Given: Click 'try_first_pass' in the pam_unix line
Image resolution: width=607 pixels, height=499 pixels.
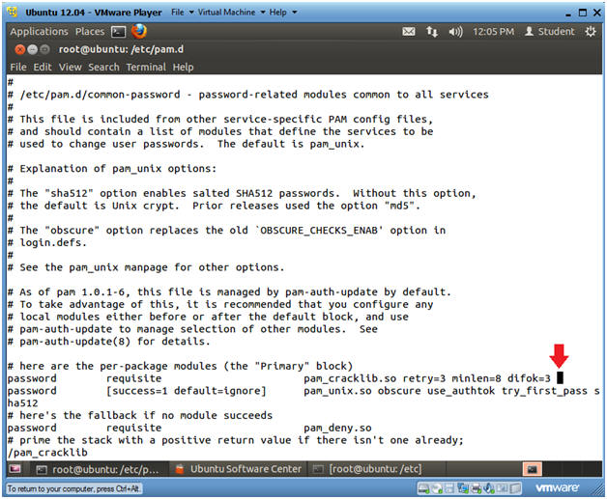Looking at the screenshot, I should (544, 391).
